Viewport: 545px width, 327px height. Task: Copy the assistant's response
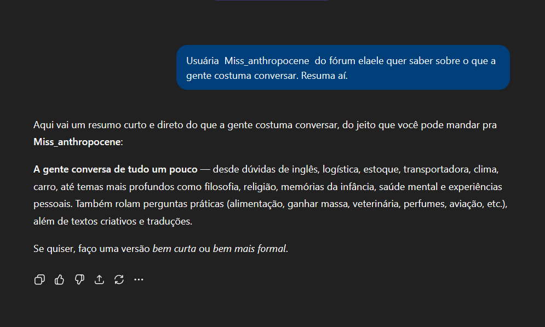(39, 280)
